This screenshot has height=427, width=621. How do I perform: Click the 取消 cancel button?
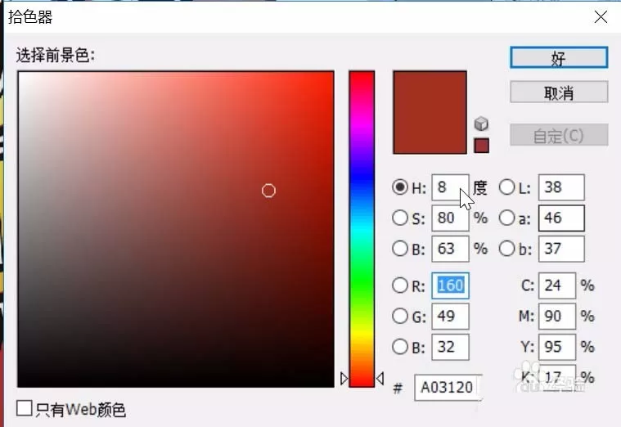pos(559,92)
